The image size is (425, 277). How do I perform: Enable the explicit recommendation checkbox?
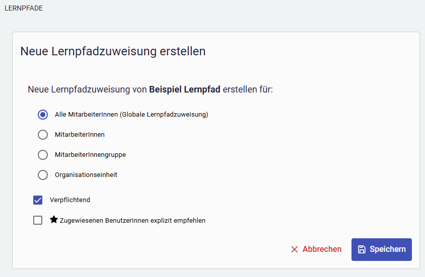point(38,220)
